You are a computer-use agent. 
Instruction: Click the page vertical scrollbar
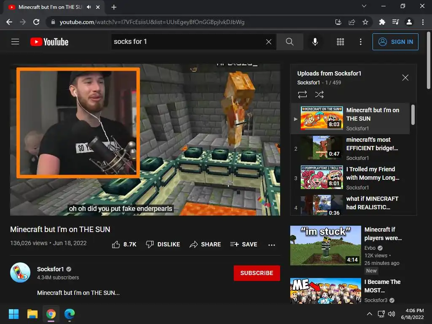pyautogui.click(x=429, y=61)
